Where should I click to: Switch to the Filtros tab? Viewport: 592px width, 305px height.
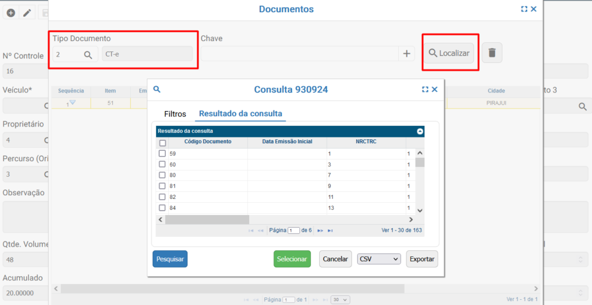[175, 114]
